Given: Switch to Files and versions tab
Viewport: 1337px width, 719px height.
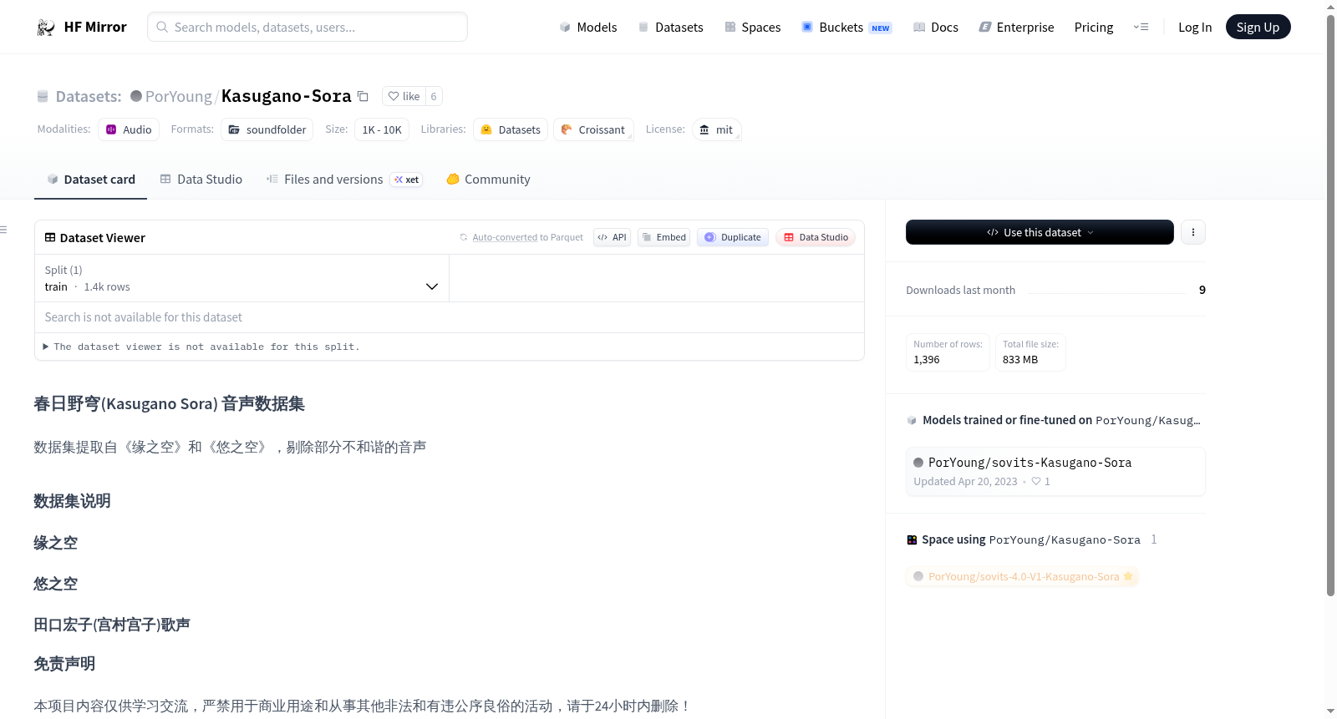Looking at the screenshot, I should pyautogui.click(x=343, y=179).
